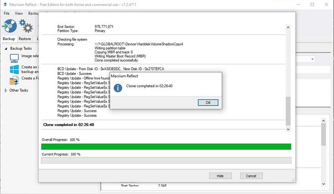Expand the Other Tasks section
The height and width of the screenshot is (194, 334).
pos(6,91)
